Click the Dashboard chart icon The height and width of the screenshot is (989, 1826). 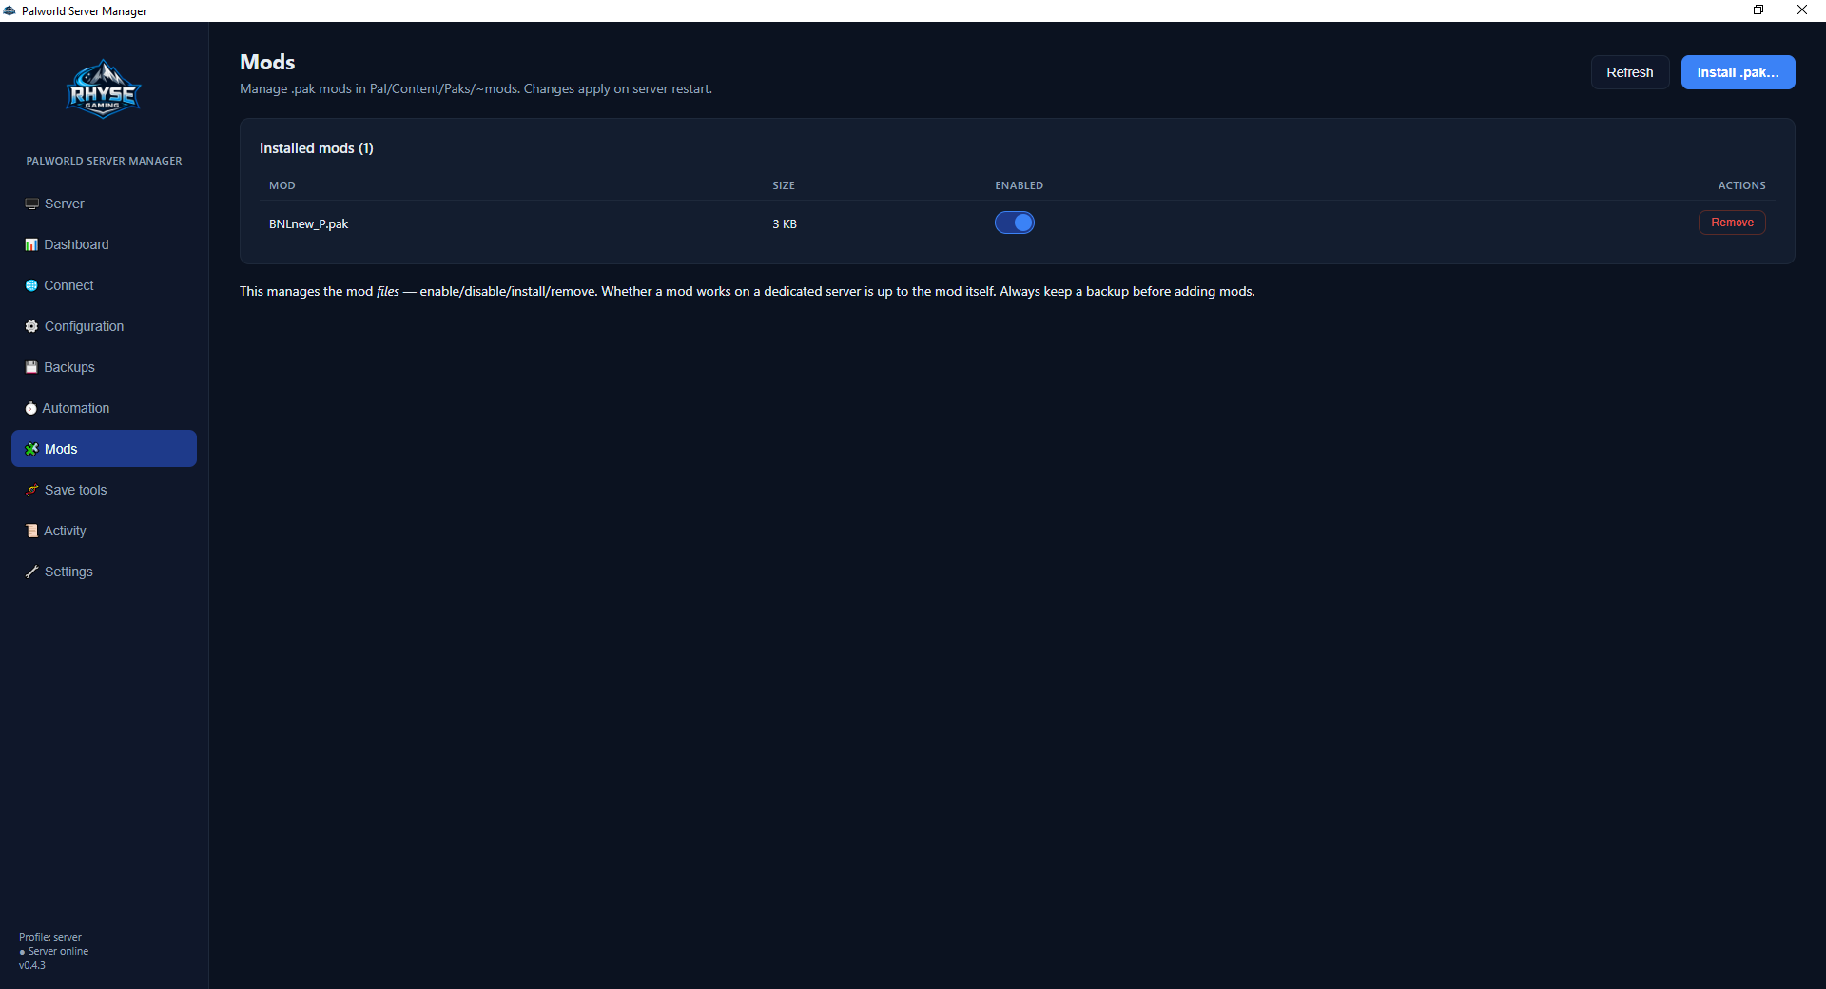31,244
